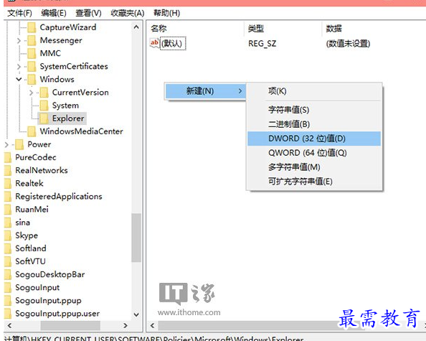The width and height of the screenshot is (426, 341).
Task: Select the Realtek key
Action: [x=29, y=184]
